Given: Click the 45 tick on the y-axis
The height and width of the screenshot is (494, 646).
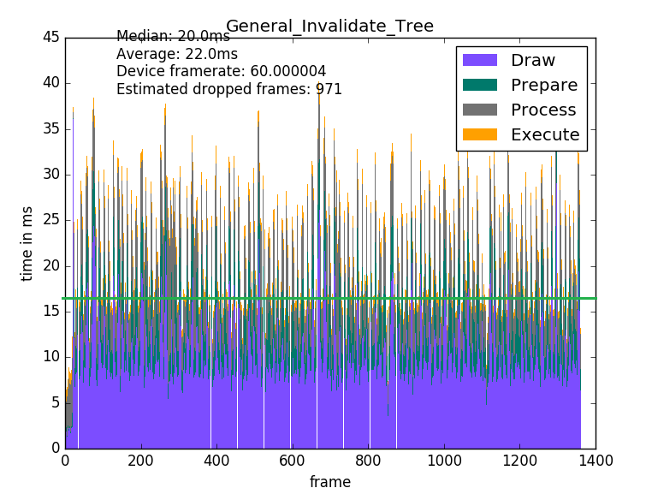Looking at the screenshot, I should point(51,38).
